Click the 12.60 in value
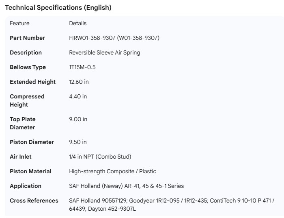284x218 pixels. click(79, 82)
